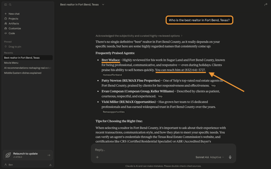Click the Code brackets icon
This screenshot has width=271, height=169.
[6, 33]
